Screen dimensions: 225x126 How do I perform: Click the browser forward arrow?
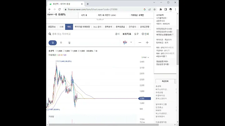click(x=54, y=9)
